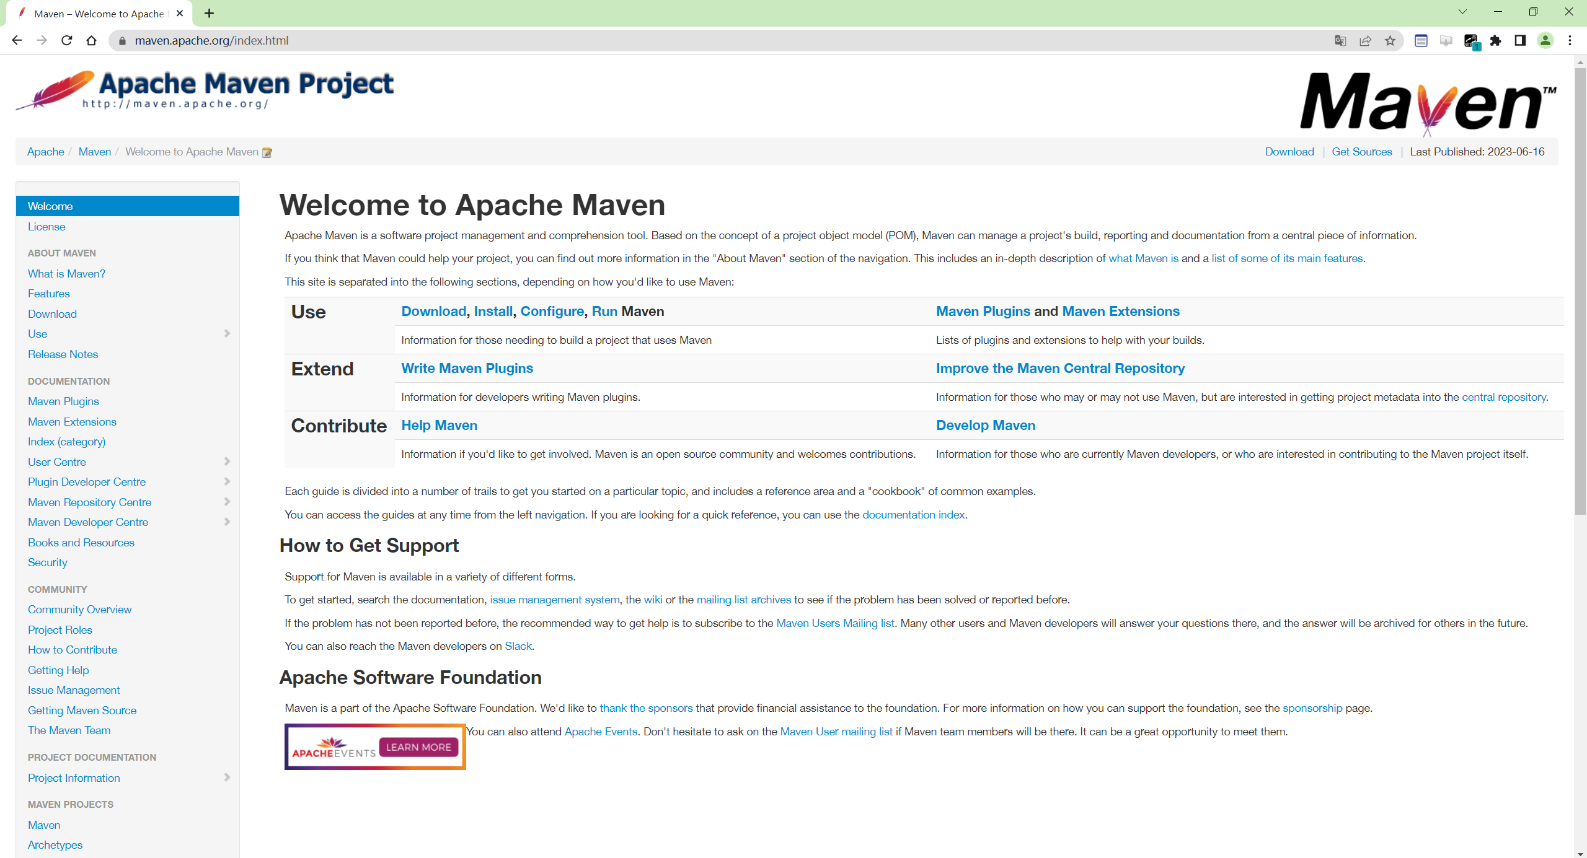1587x858 pixels.
Task: Click the Apache Events banner image
Action: [375, 746]
